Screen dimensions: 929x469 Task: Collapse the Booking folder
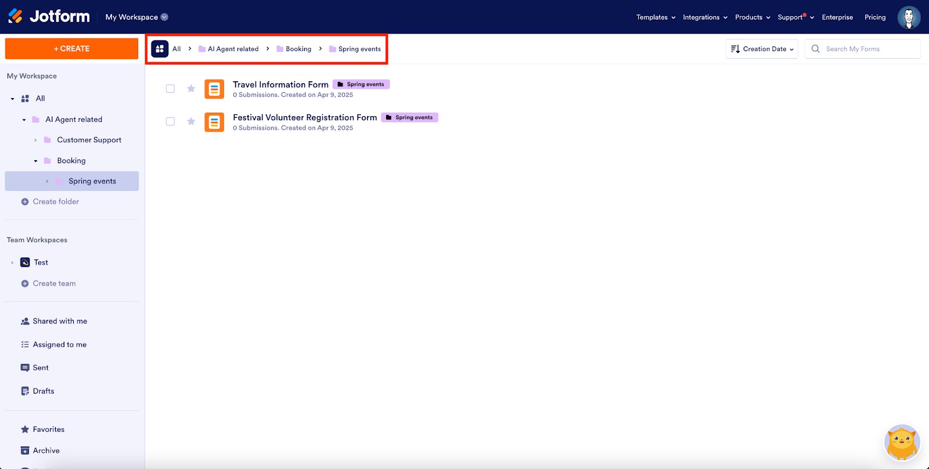pyautogui.click(x=35, y=161)
